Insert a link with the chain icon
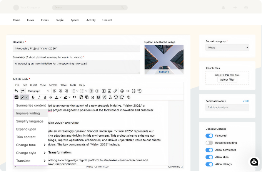The height and width of the screenshot is (172, 262). click(x=115, y=91)
